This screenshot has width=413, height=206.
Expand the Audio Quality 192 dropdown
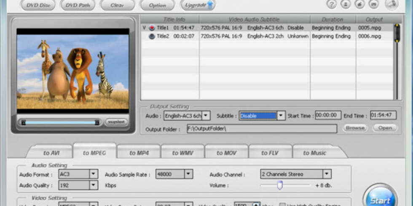point(93,185)
